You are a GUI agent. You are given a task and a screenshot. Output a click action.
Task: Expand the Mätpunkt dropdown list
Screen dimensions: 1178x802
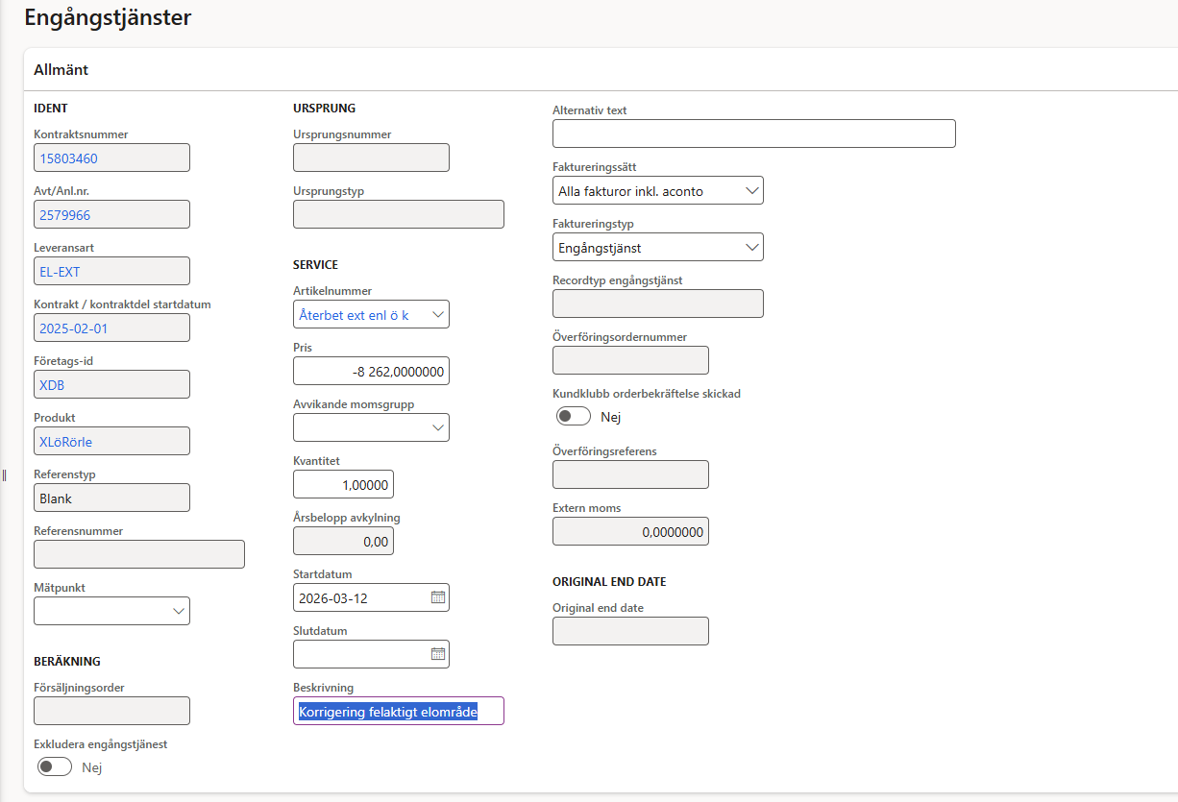click(x=179, y=611)
